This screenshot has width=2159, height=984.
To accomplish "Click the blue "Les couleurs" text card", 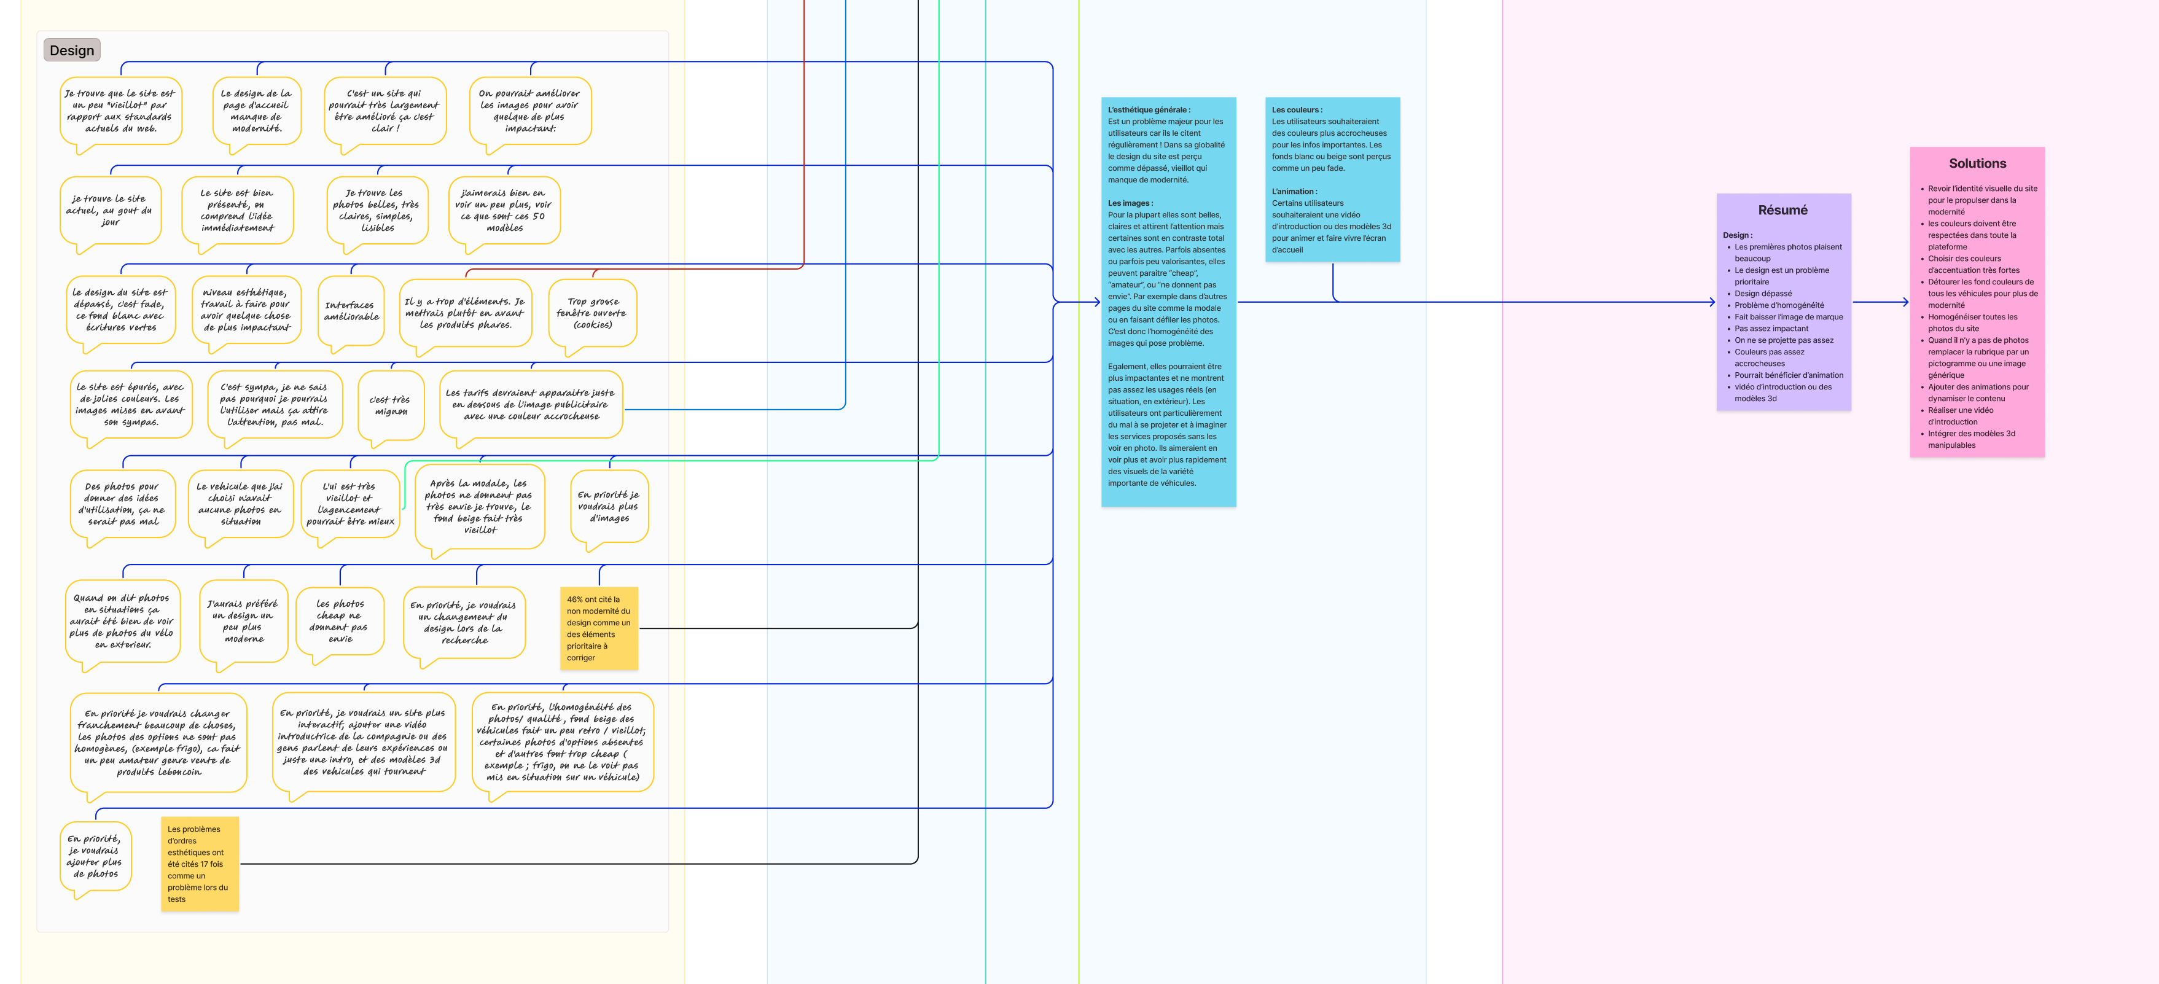I will click(1332, 179).
